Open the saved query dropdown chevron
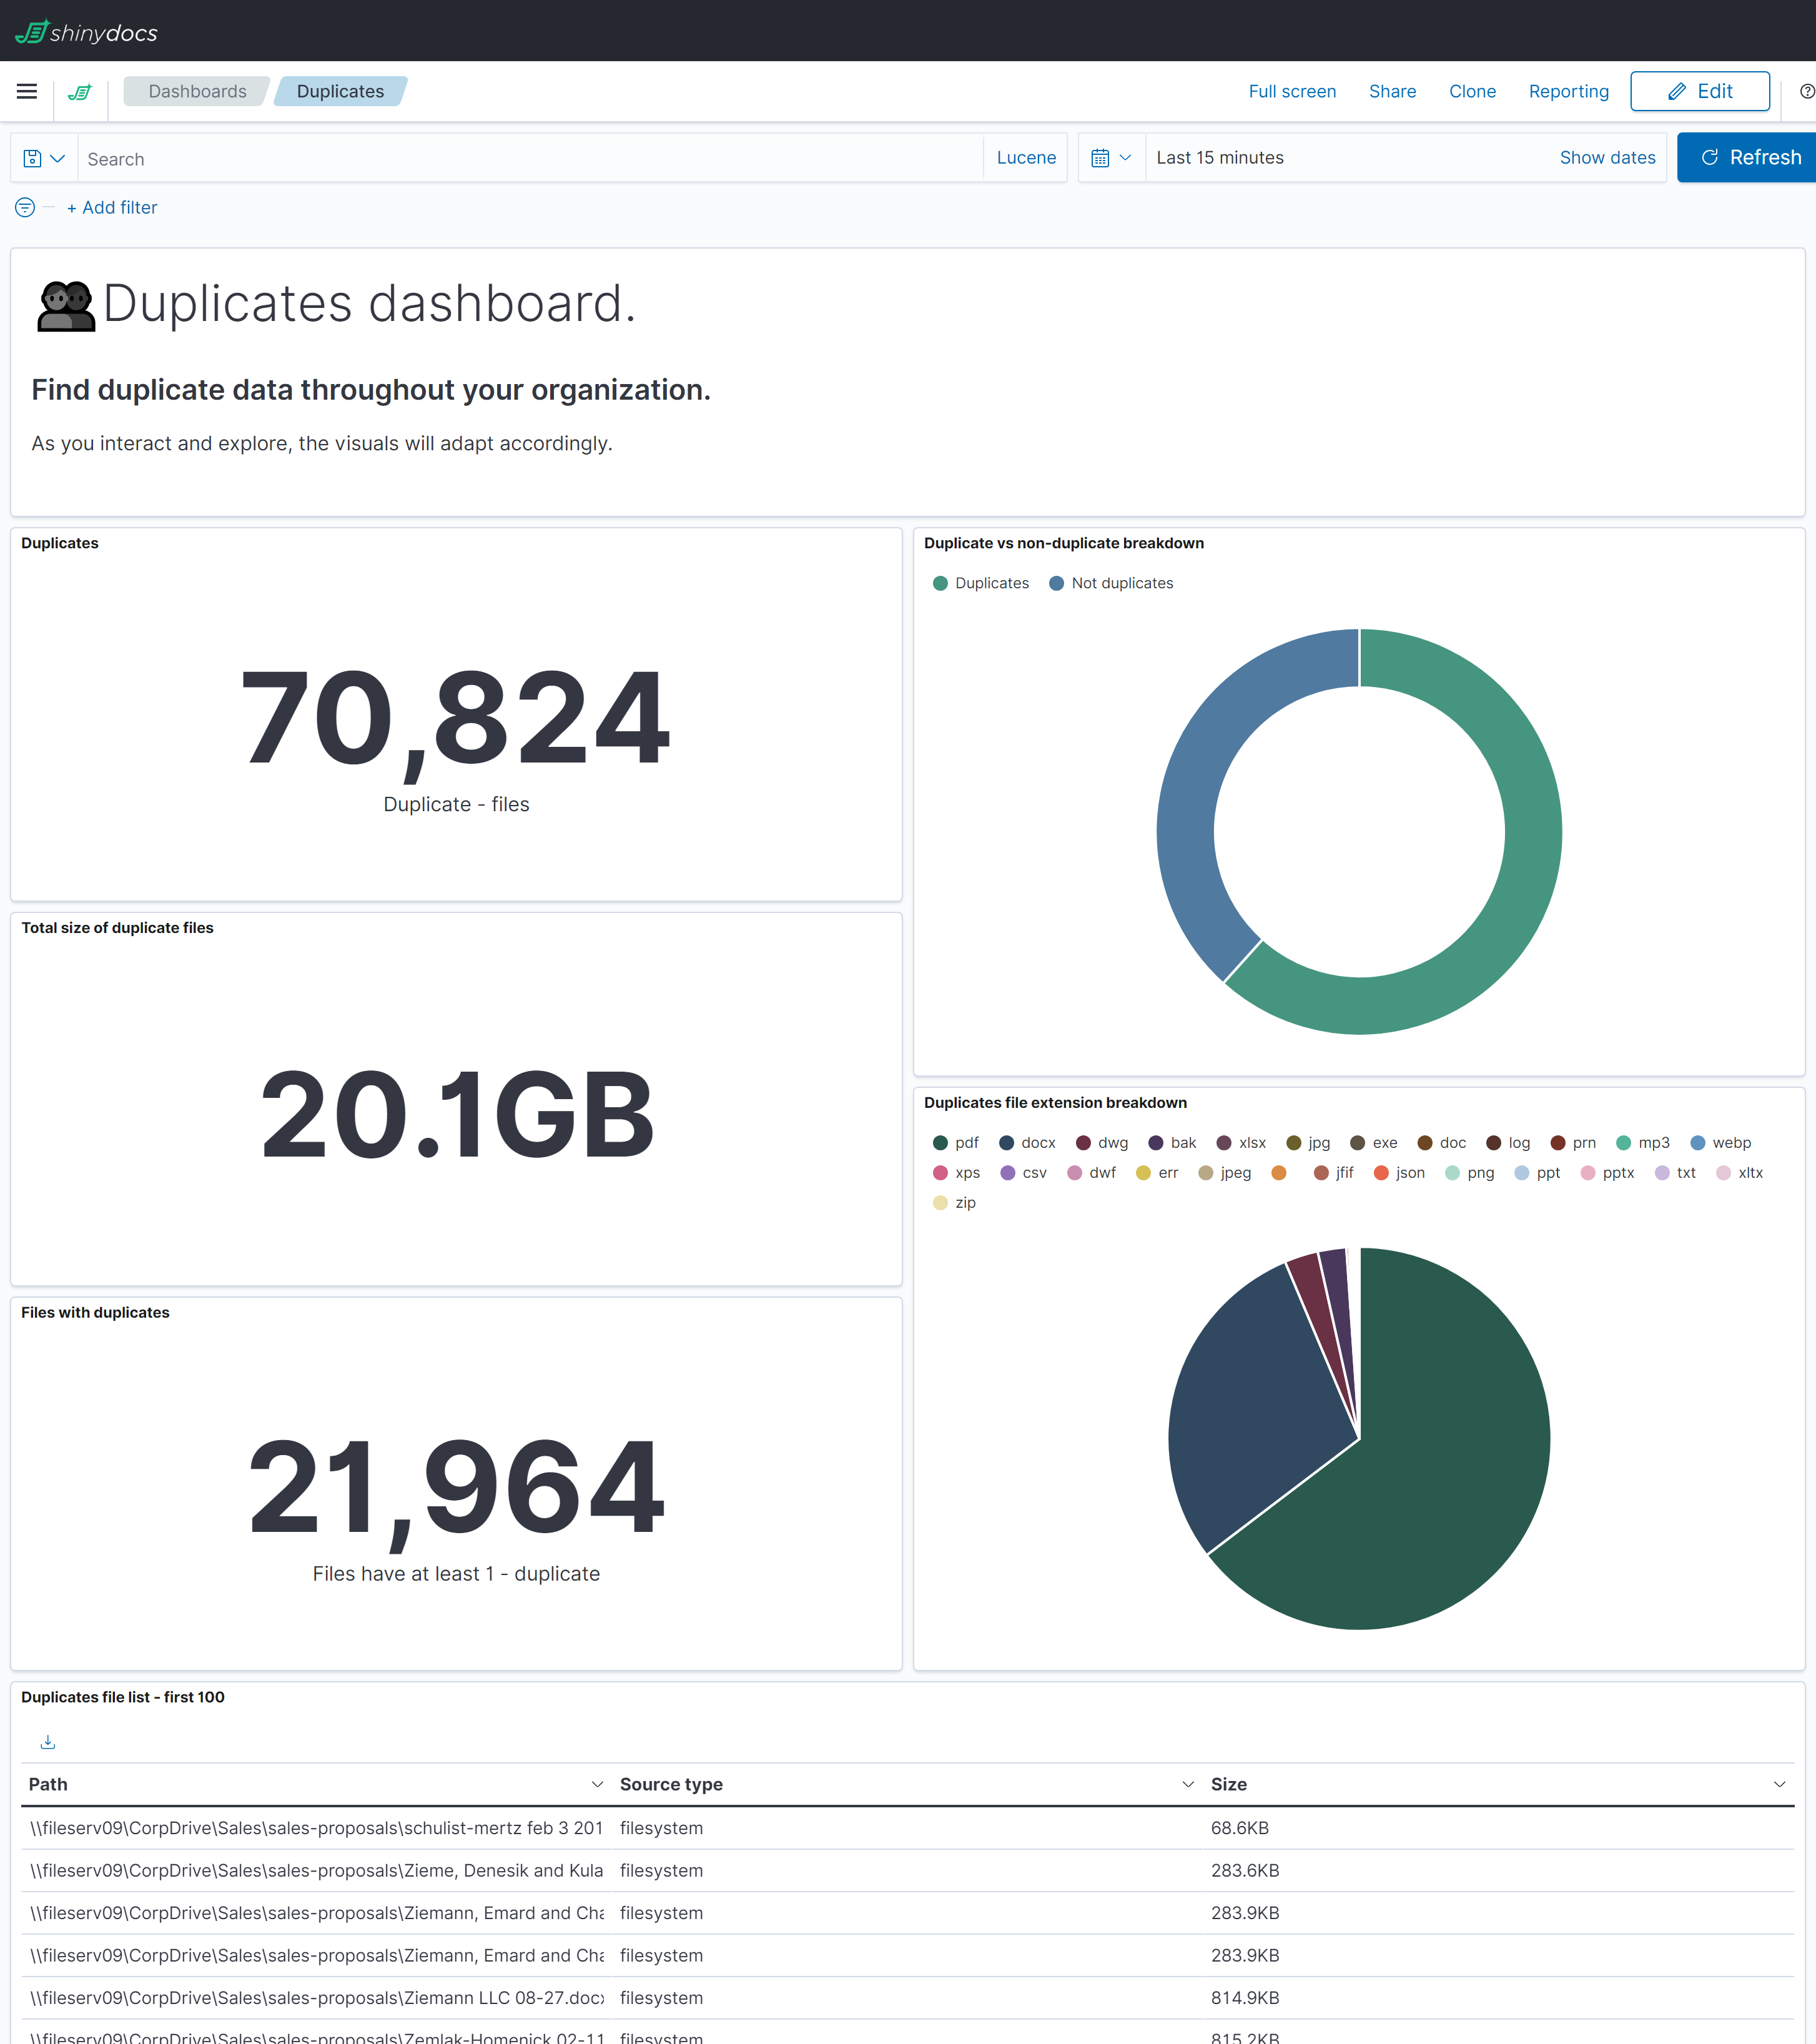The image size is (1816, 2044). click(57, 158)
